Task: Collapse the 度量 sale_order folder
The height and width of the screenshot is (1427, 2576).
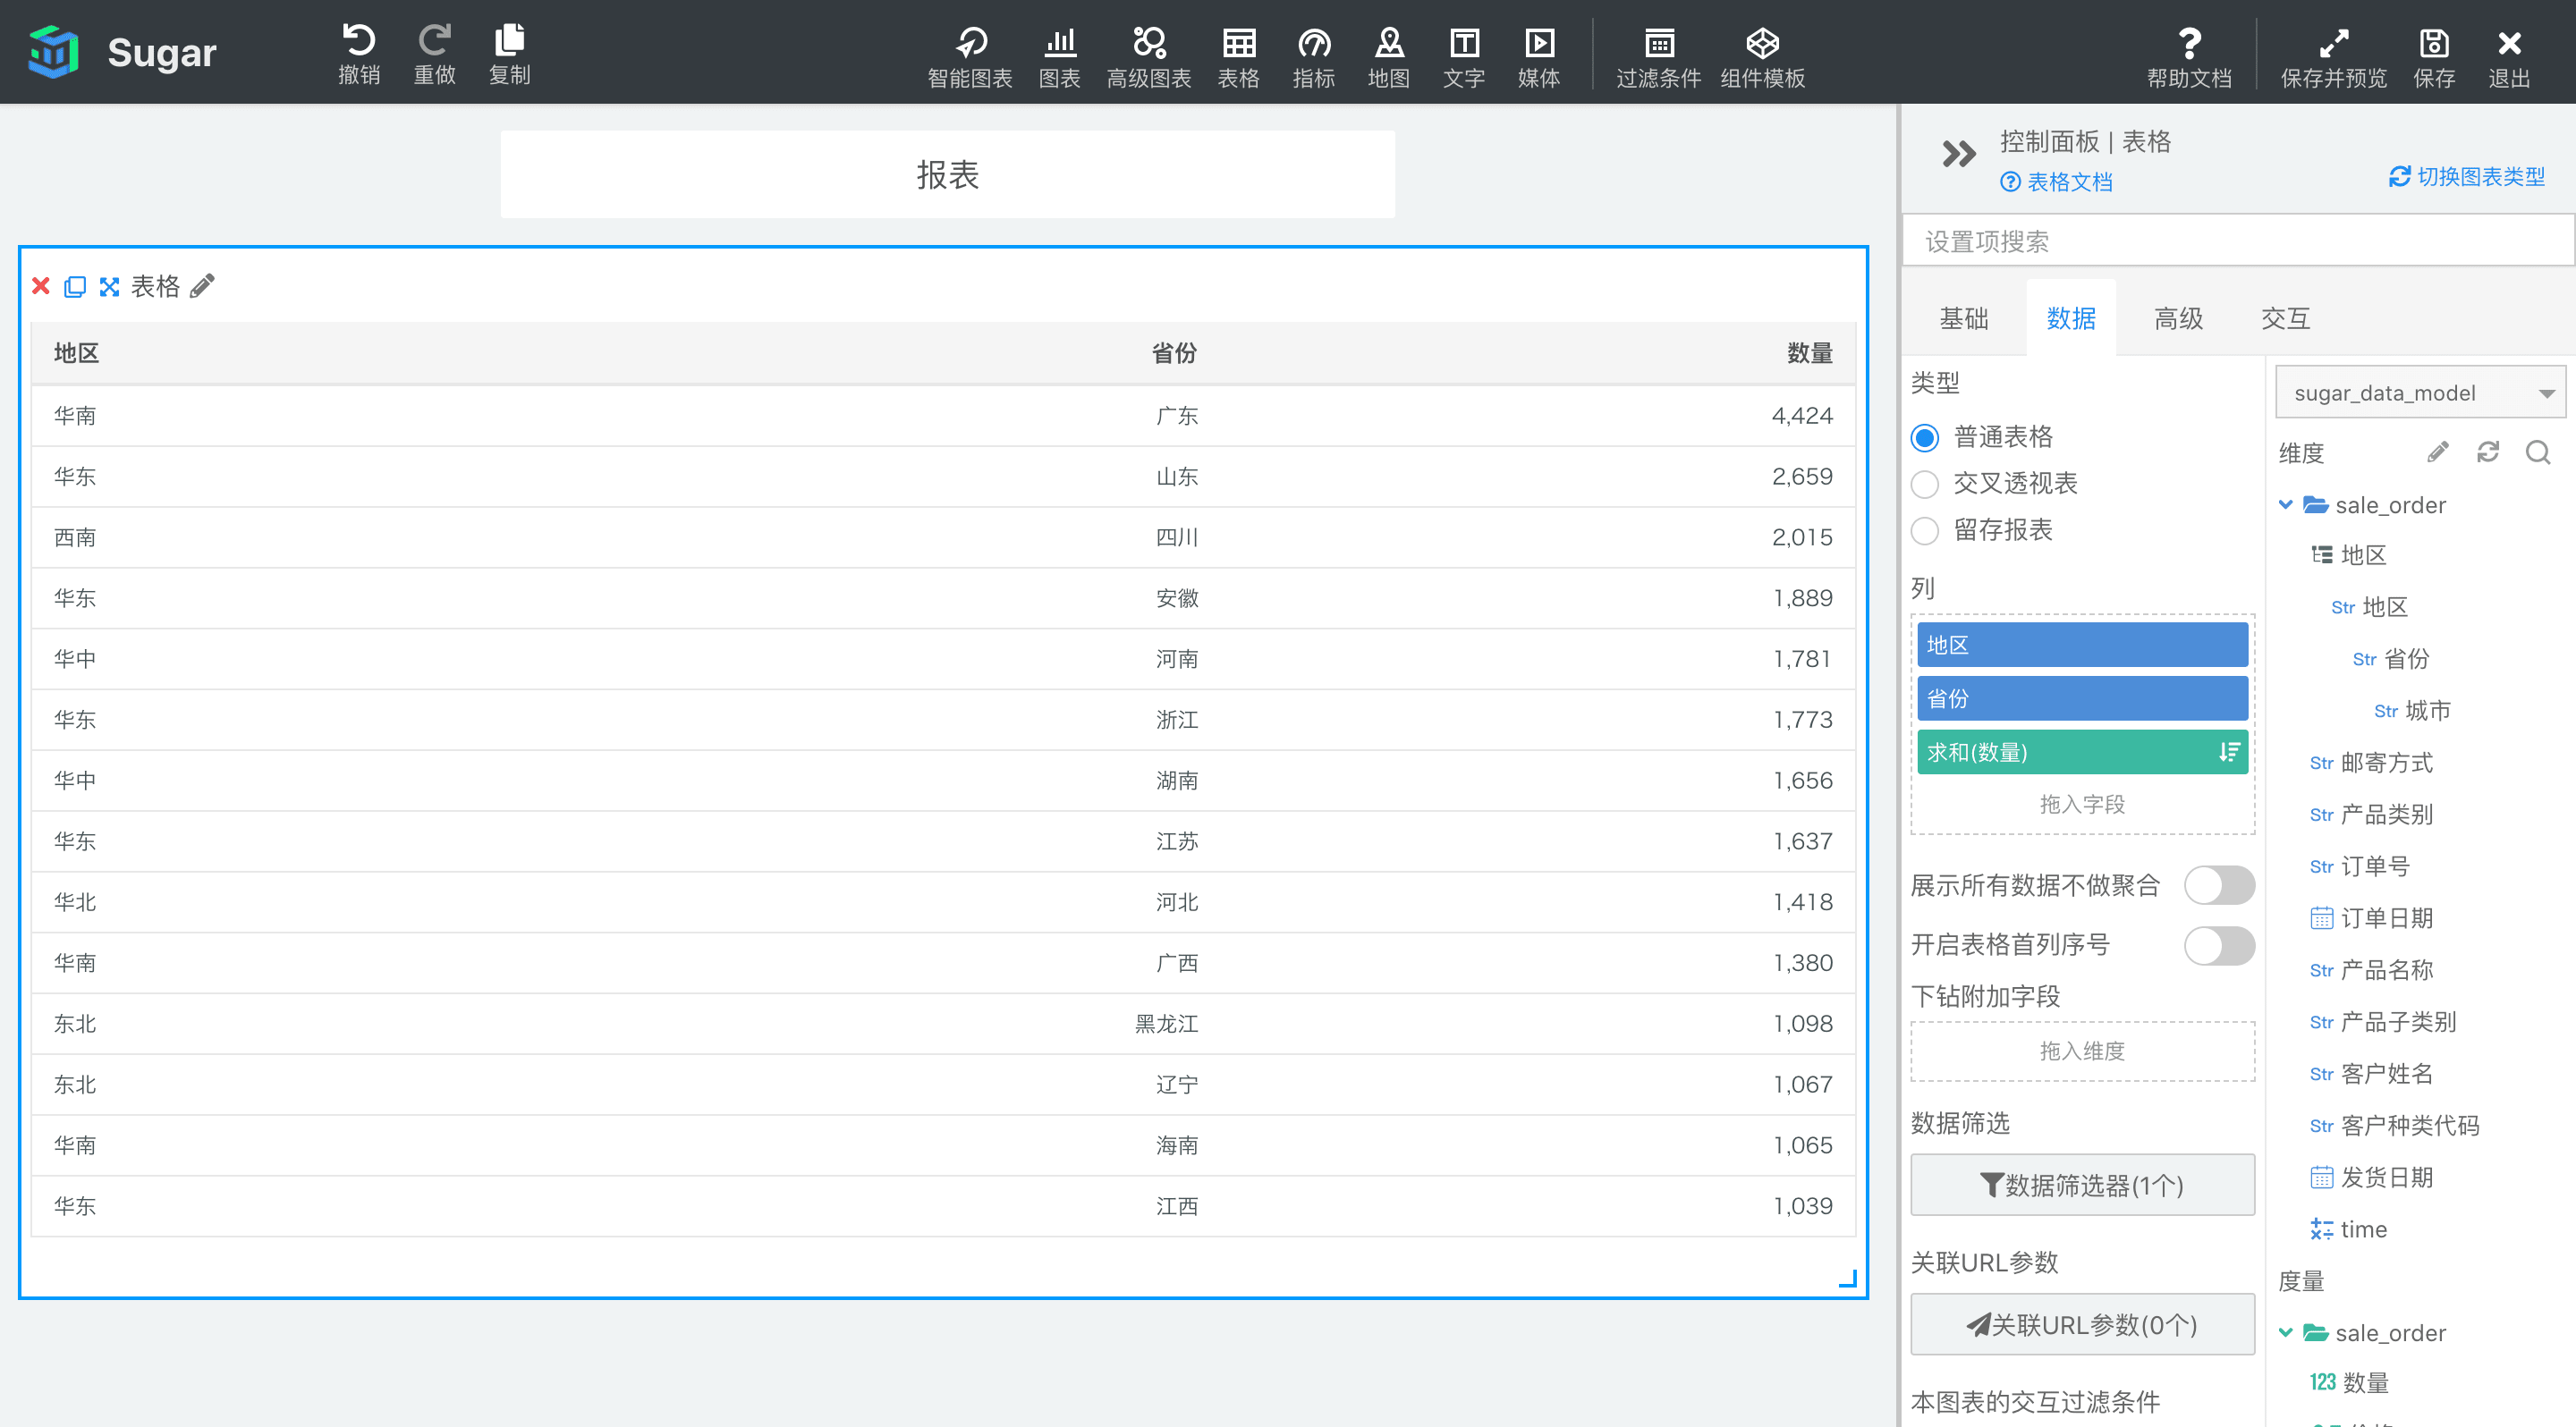Action: [x=2285, y=1332]
